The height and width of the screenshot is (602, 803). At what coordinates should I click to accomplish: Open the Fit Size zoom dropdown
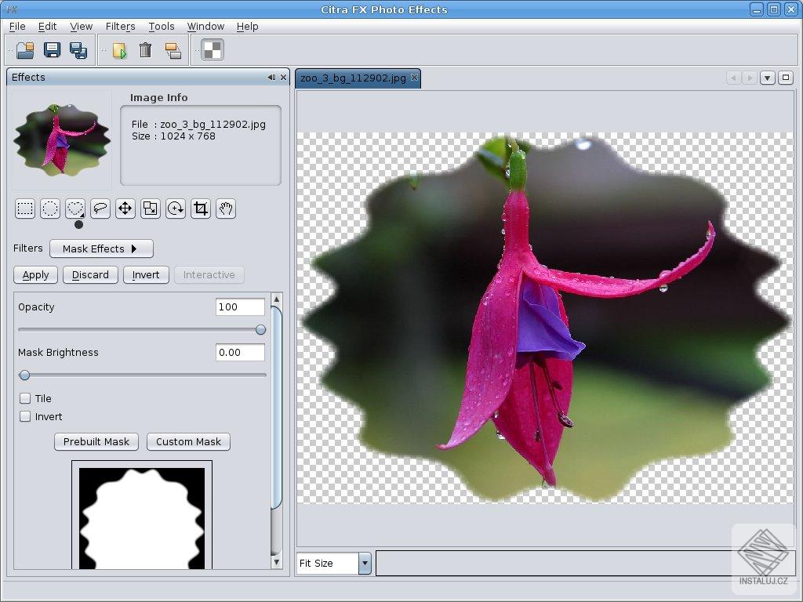[x=364, y=563]
